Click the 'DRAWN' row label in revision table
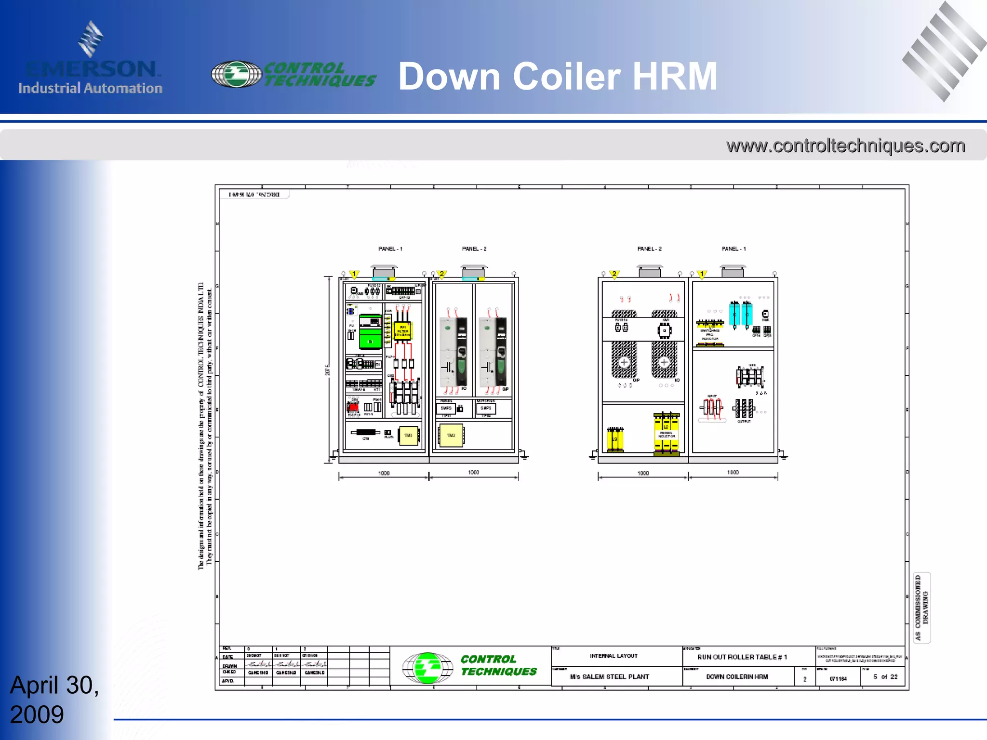Viewport: 987px width, 740px height. tap(230, 666)
